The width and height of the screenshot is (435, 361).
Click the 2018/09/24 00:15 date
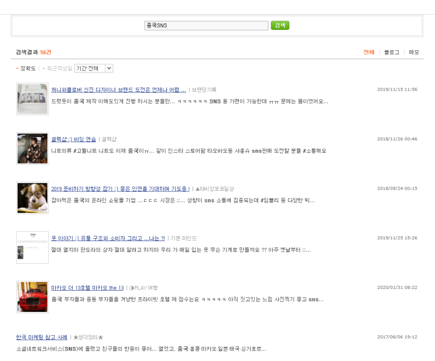(x=397, y=188)
